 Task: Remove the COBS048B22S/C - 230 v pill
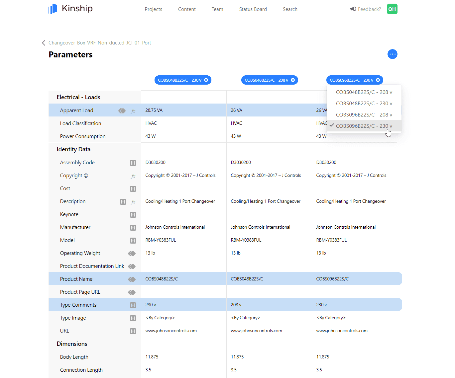pyautogui.click(x=206, y=80)
